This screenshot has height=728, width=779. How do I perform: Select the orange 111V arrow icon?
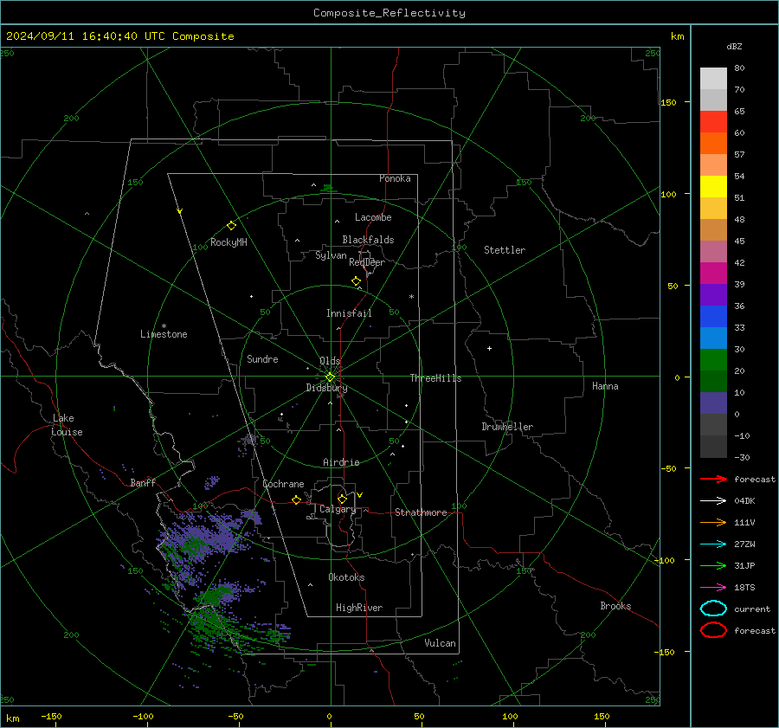coord(713,522)
